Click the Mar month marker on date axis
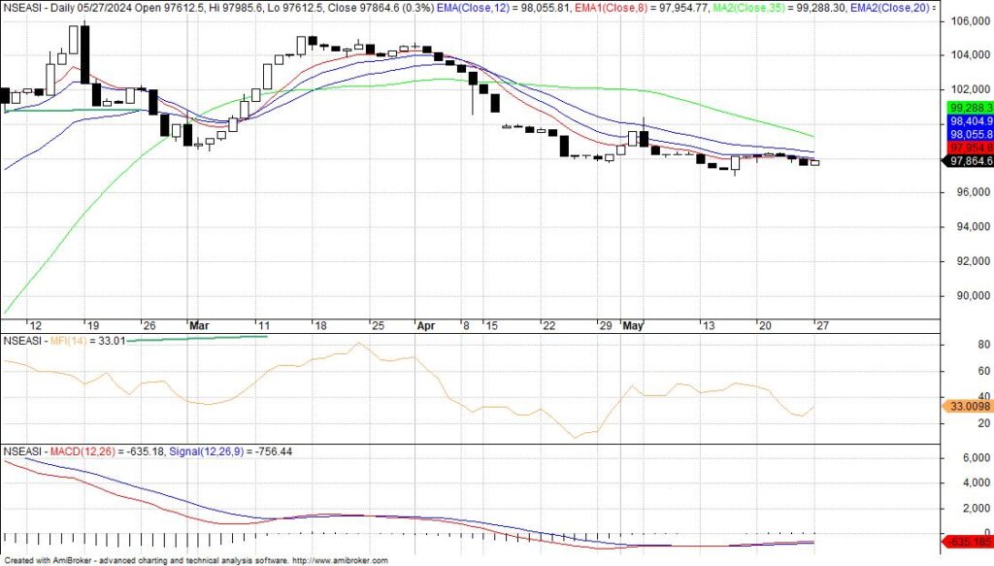 point(199,325)
